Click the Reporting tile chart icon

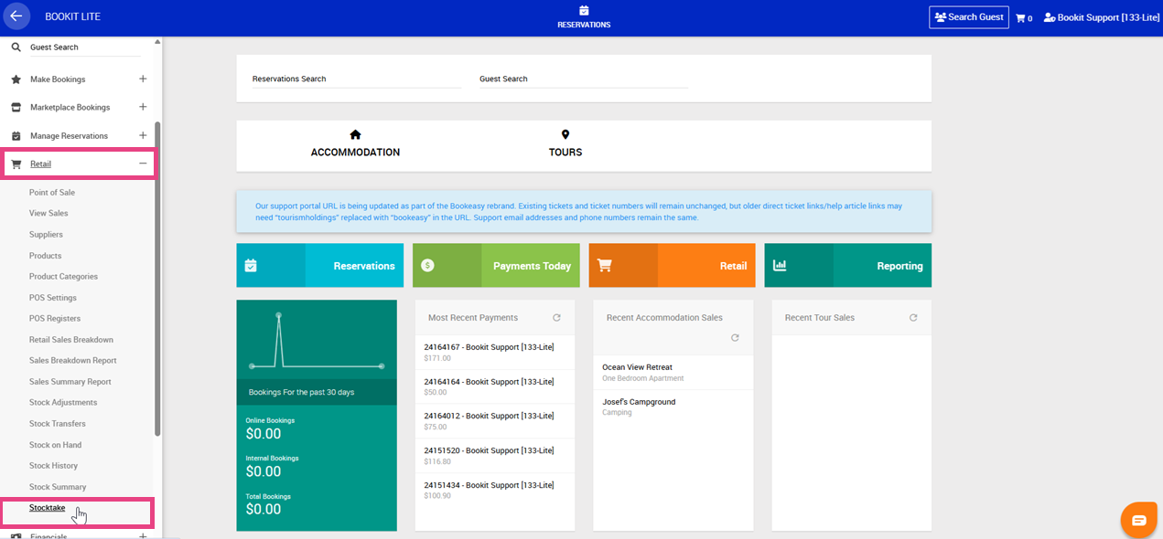[780, 266]
